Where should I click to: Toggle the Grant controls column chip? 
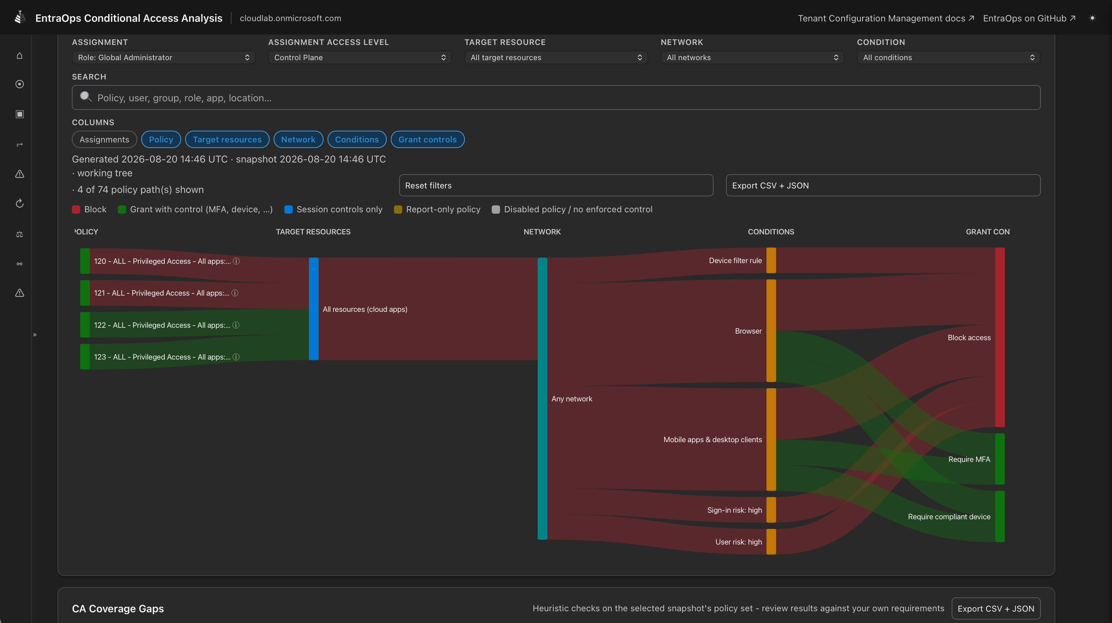[427, 140]
